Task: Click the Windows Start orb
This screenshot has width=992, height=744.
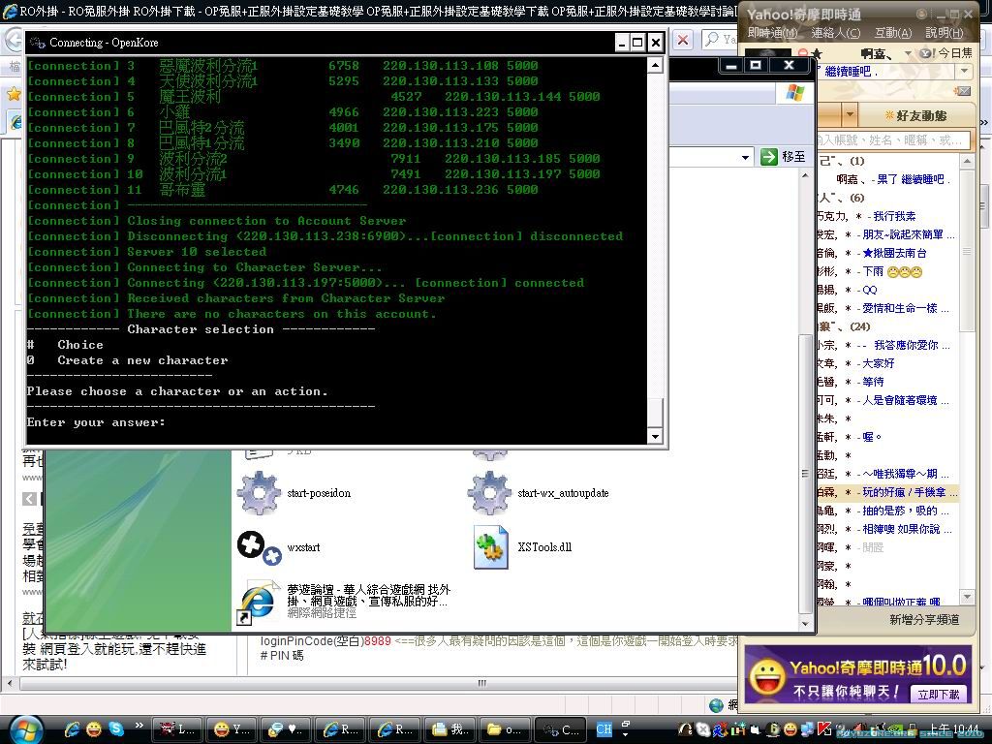Action: point(25,728)
